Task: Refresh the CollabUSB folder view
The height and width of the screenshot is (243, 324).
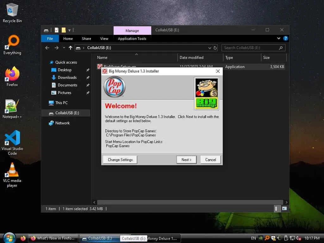Action: [x=215, y=48]
